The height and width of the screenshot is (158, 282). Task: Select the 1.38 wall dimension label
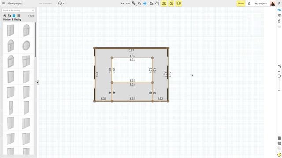[x=103, y=99]
